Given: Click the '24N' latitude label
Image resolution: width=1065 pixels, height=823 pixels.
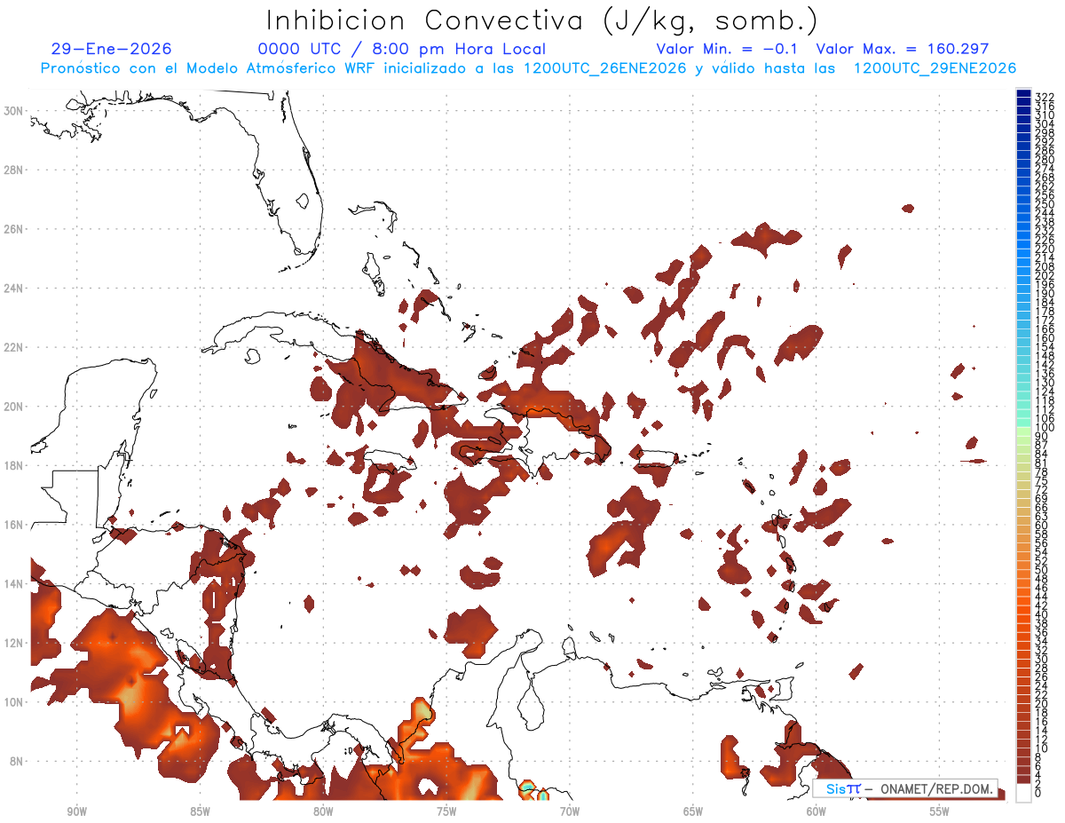Looking at the screenshot, I should [13, 289].
